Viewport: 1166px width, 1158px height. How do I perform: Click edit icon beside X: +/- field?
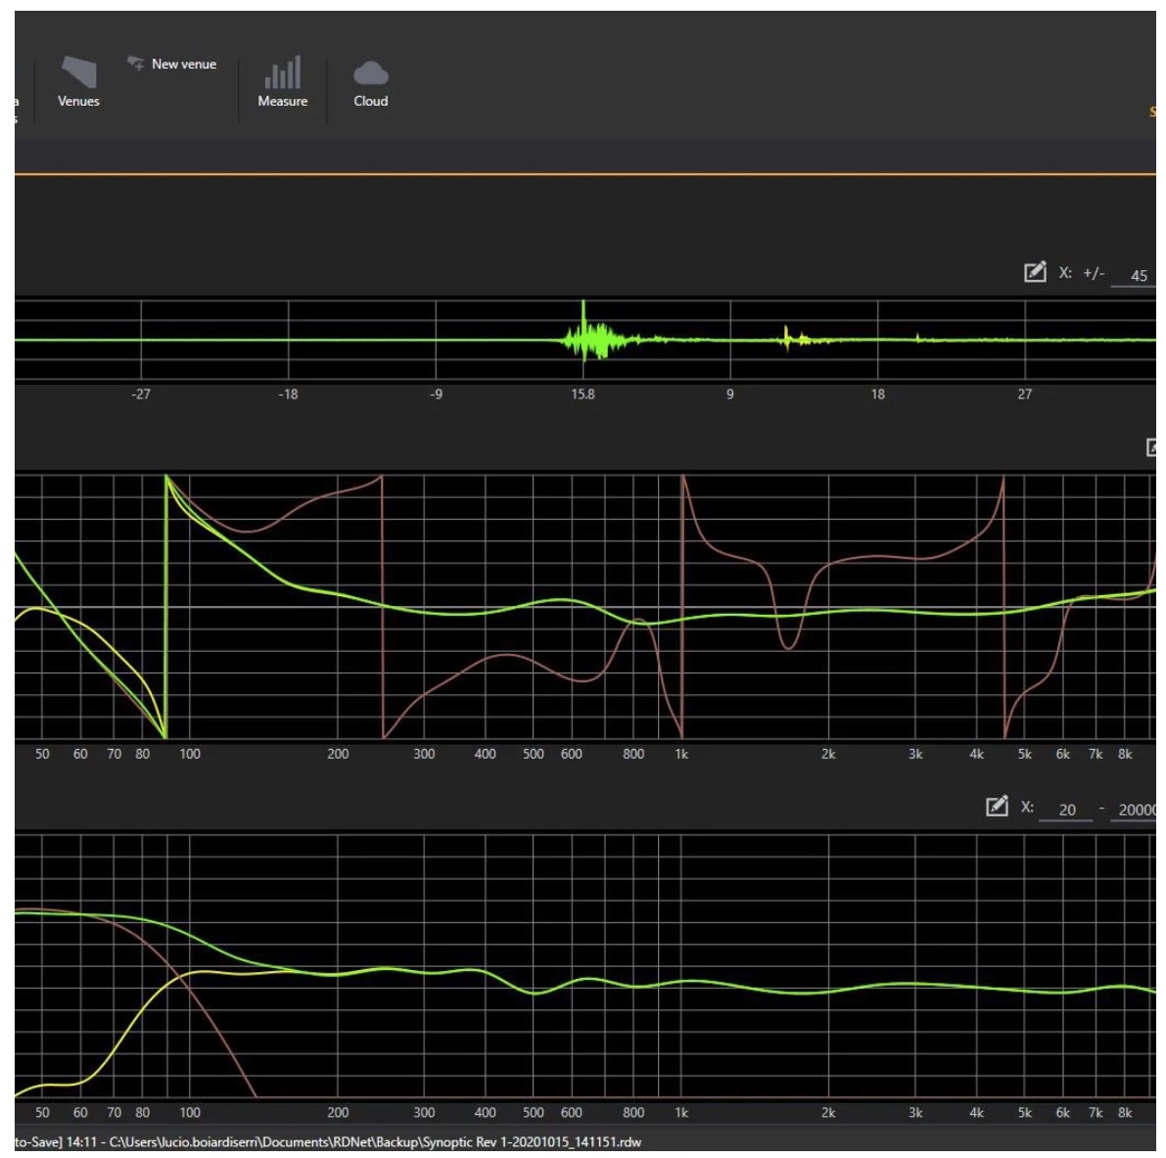1034,273
